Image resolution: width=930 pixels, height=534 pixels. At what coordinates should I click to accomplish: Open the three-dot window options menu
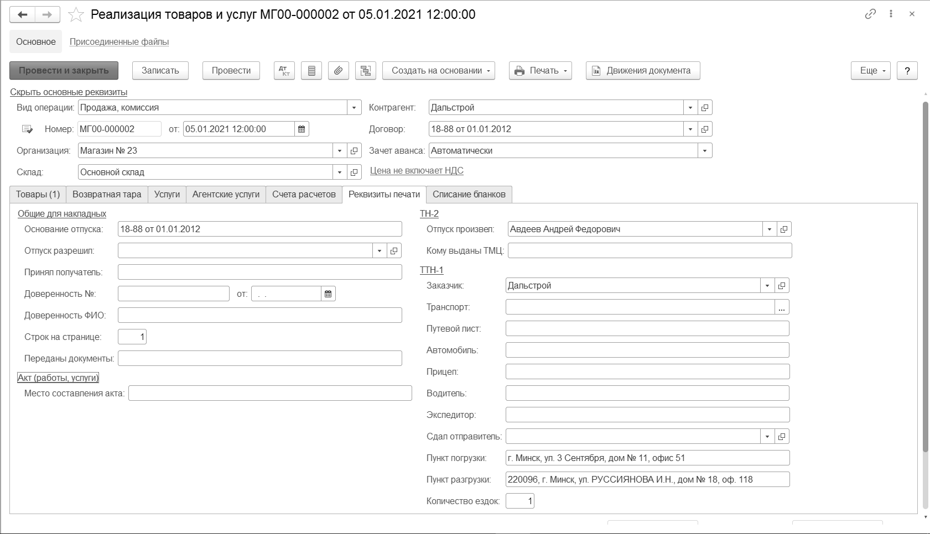[891, 14]
